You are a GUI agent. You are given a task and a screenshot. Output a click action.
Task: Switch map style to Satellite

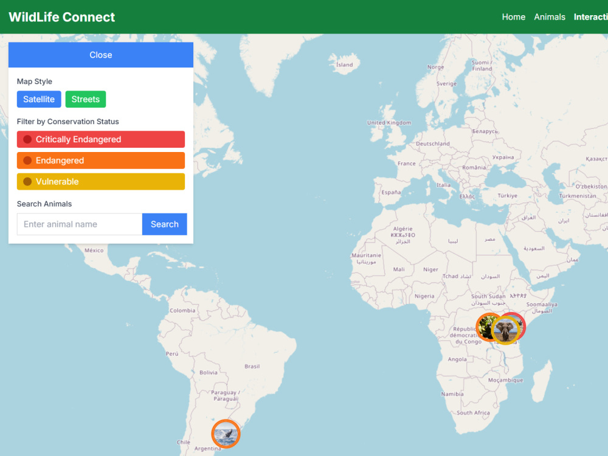[x=39, y=99]
